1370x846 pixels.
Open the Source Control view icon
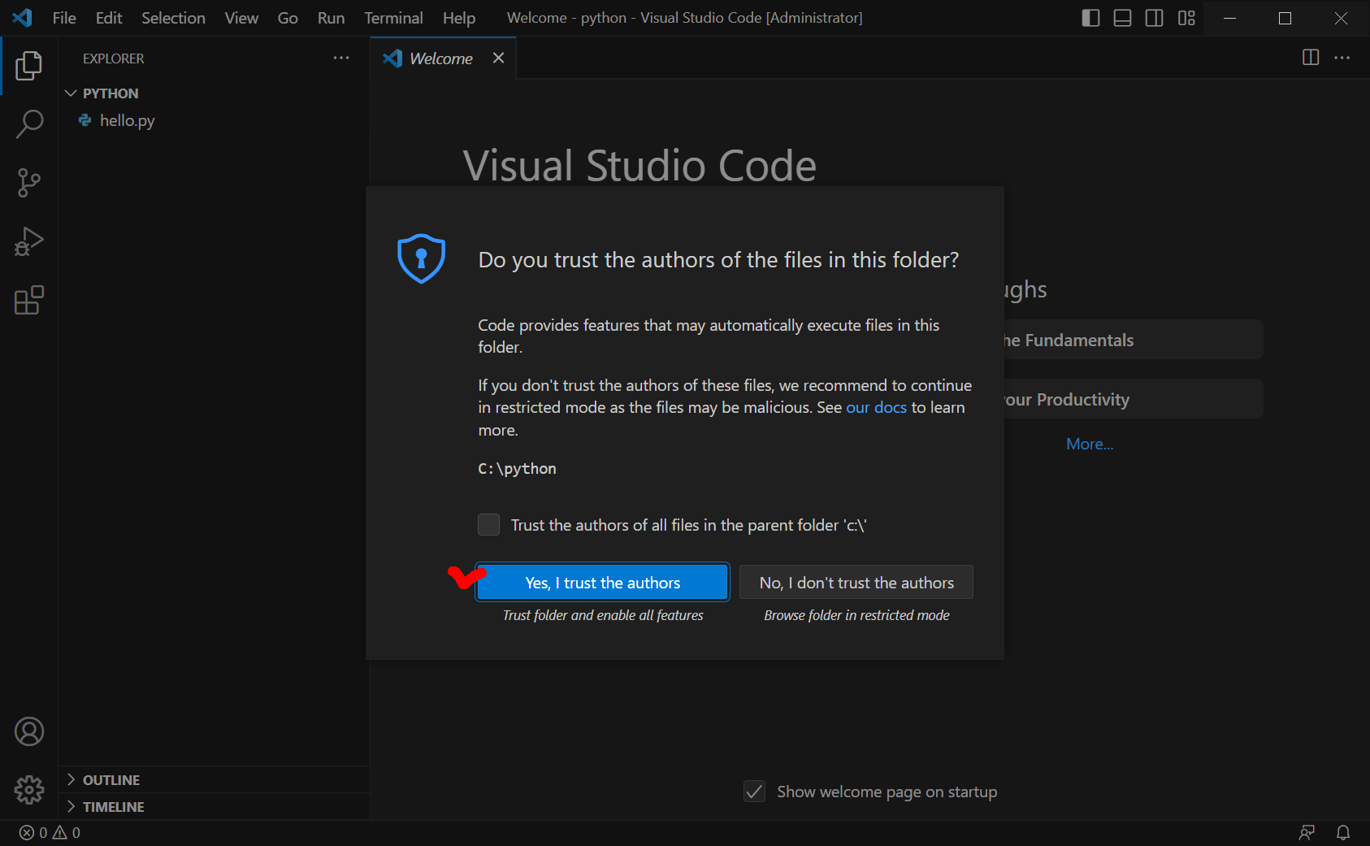28,183
